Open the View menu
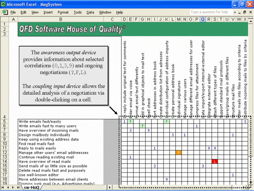Viewport: 254px width, 191px height. [x=35, y=12]
